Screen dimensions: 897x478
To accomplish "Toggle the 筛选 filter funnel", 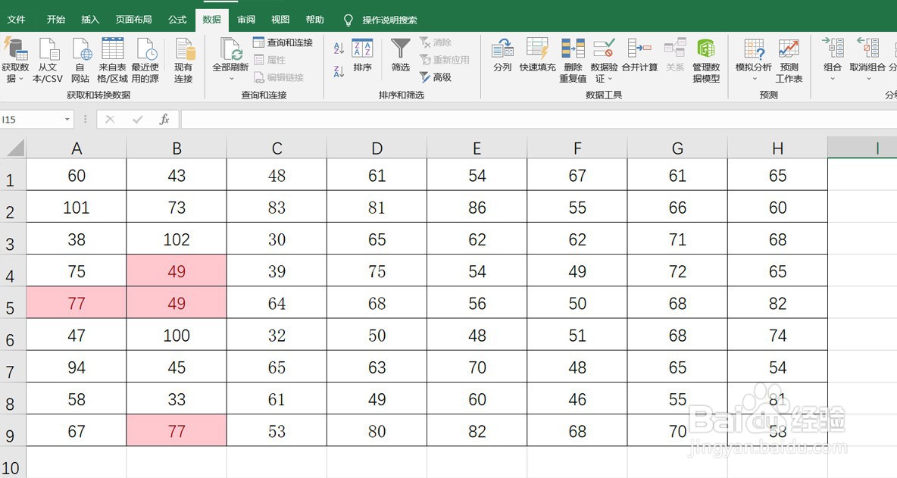I will pyautogui.click(x=401, y=55).
